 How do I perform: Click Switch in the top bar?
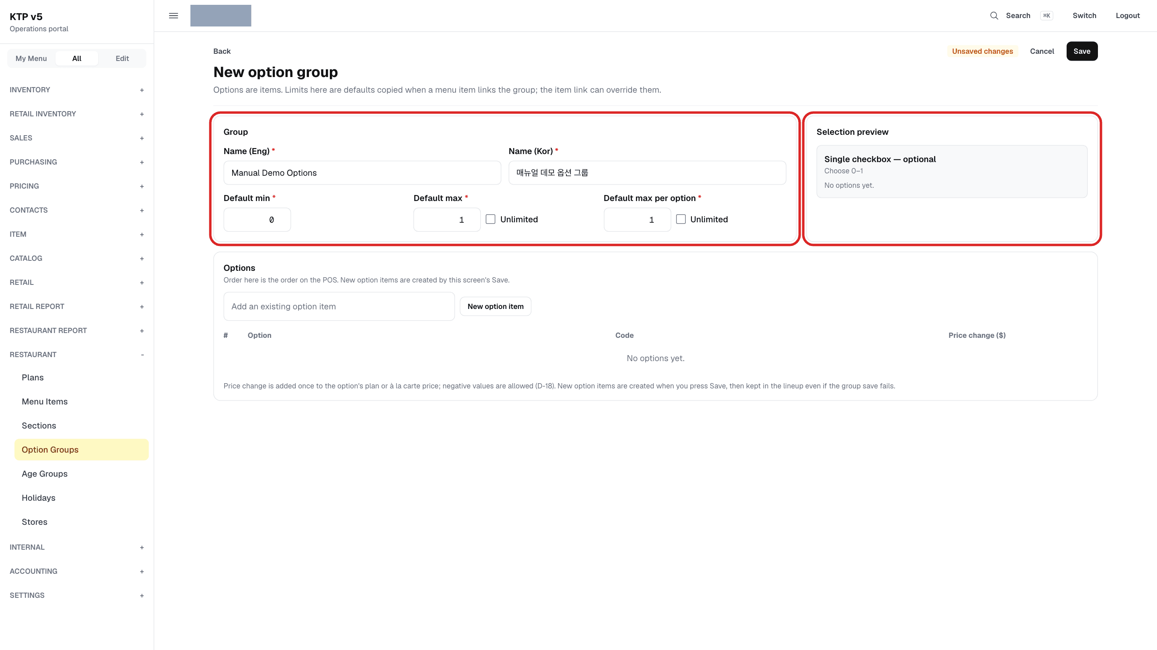pyautogui.click(x=1084, y=16)
